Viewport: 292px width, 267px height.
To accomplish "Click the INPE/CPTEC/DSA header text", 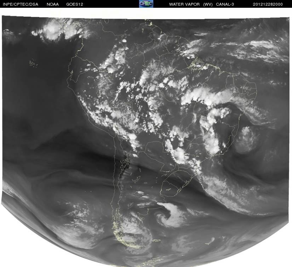I will pos(21,4).
